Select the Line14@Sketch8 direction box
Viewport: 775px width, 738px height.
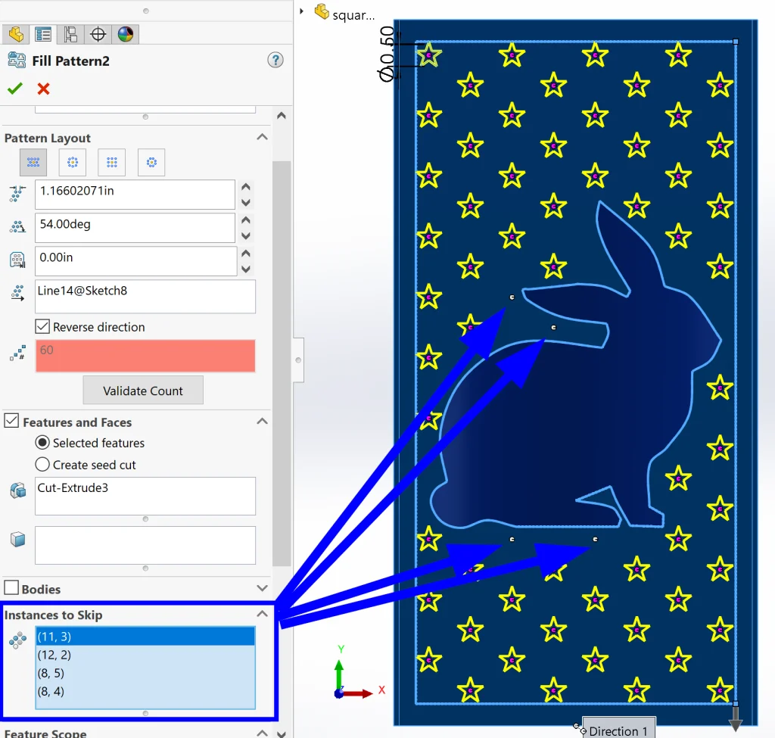(x=145, y=297)
